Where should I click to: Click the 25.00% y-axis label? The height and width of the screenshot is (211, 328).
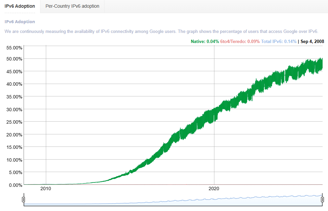[x=14, y=122]
